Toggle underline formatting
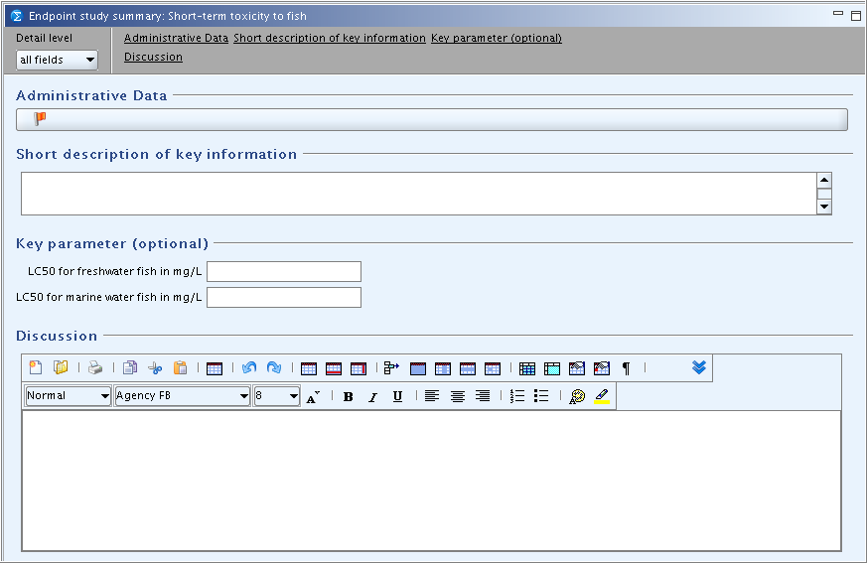 (397, 396)
